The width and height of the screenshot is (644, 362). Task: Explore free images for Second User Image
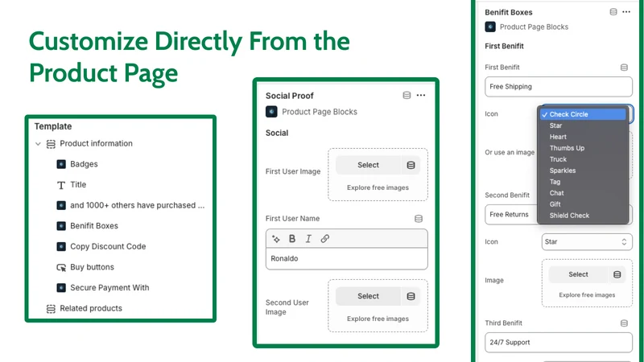(x=378, y=319)
